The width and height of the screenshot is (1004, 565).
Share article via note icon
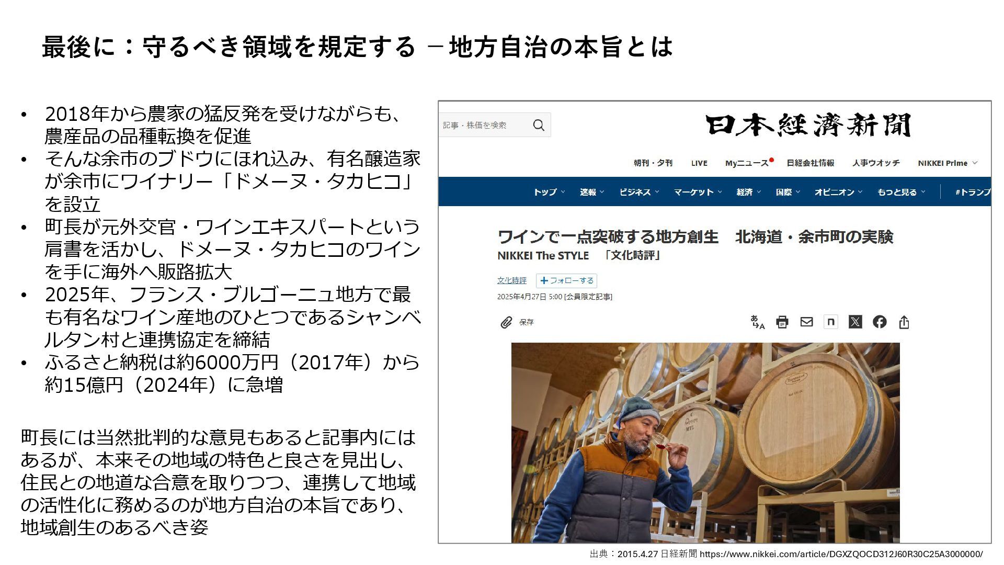click(831, 322)
